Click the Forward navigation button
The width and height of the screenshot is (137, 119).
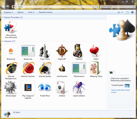8,7
